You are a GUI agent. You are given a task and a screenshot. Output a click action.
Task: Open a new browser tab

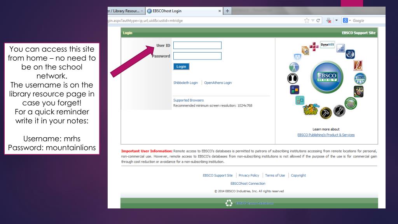point(227,11)
